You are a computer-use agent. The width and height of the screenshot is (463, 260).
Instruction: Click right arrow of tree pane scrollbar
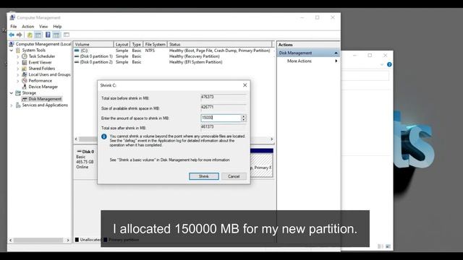pos(68,240)
